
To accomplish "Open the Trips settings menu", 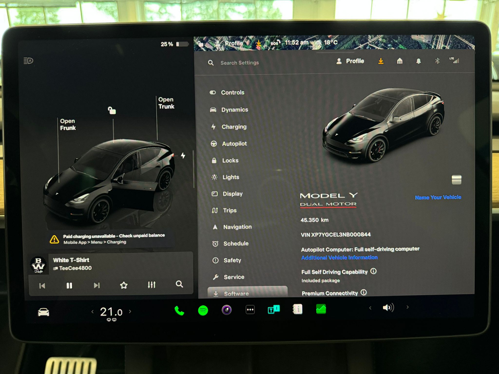I will [224, 210].
